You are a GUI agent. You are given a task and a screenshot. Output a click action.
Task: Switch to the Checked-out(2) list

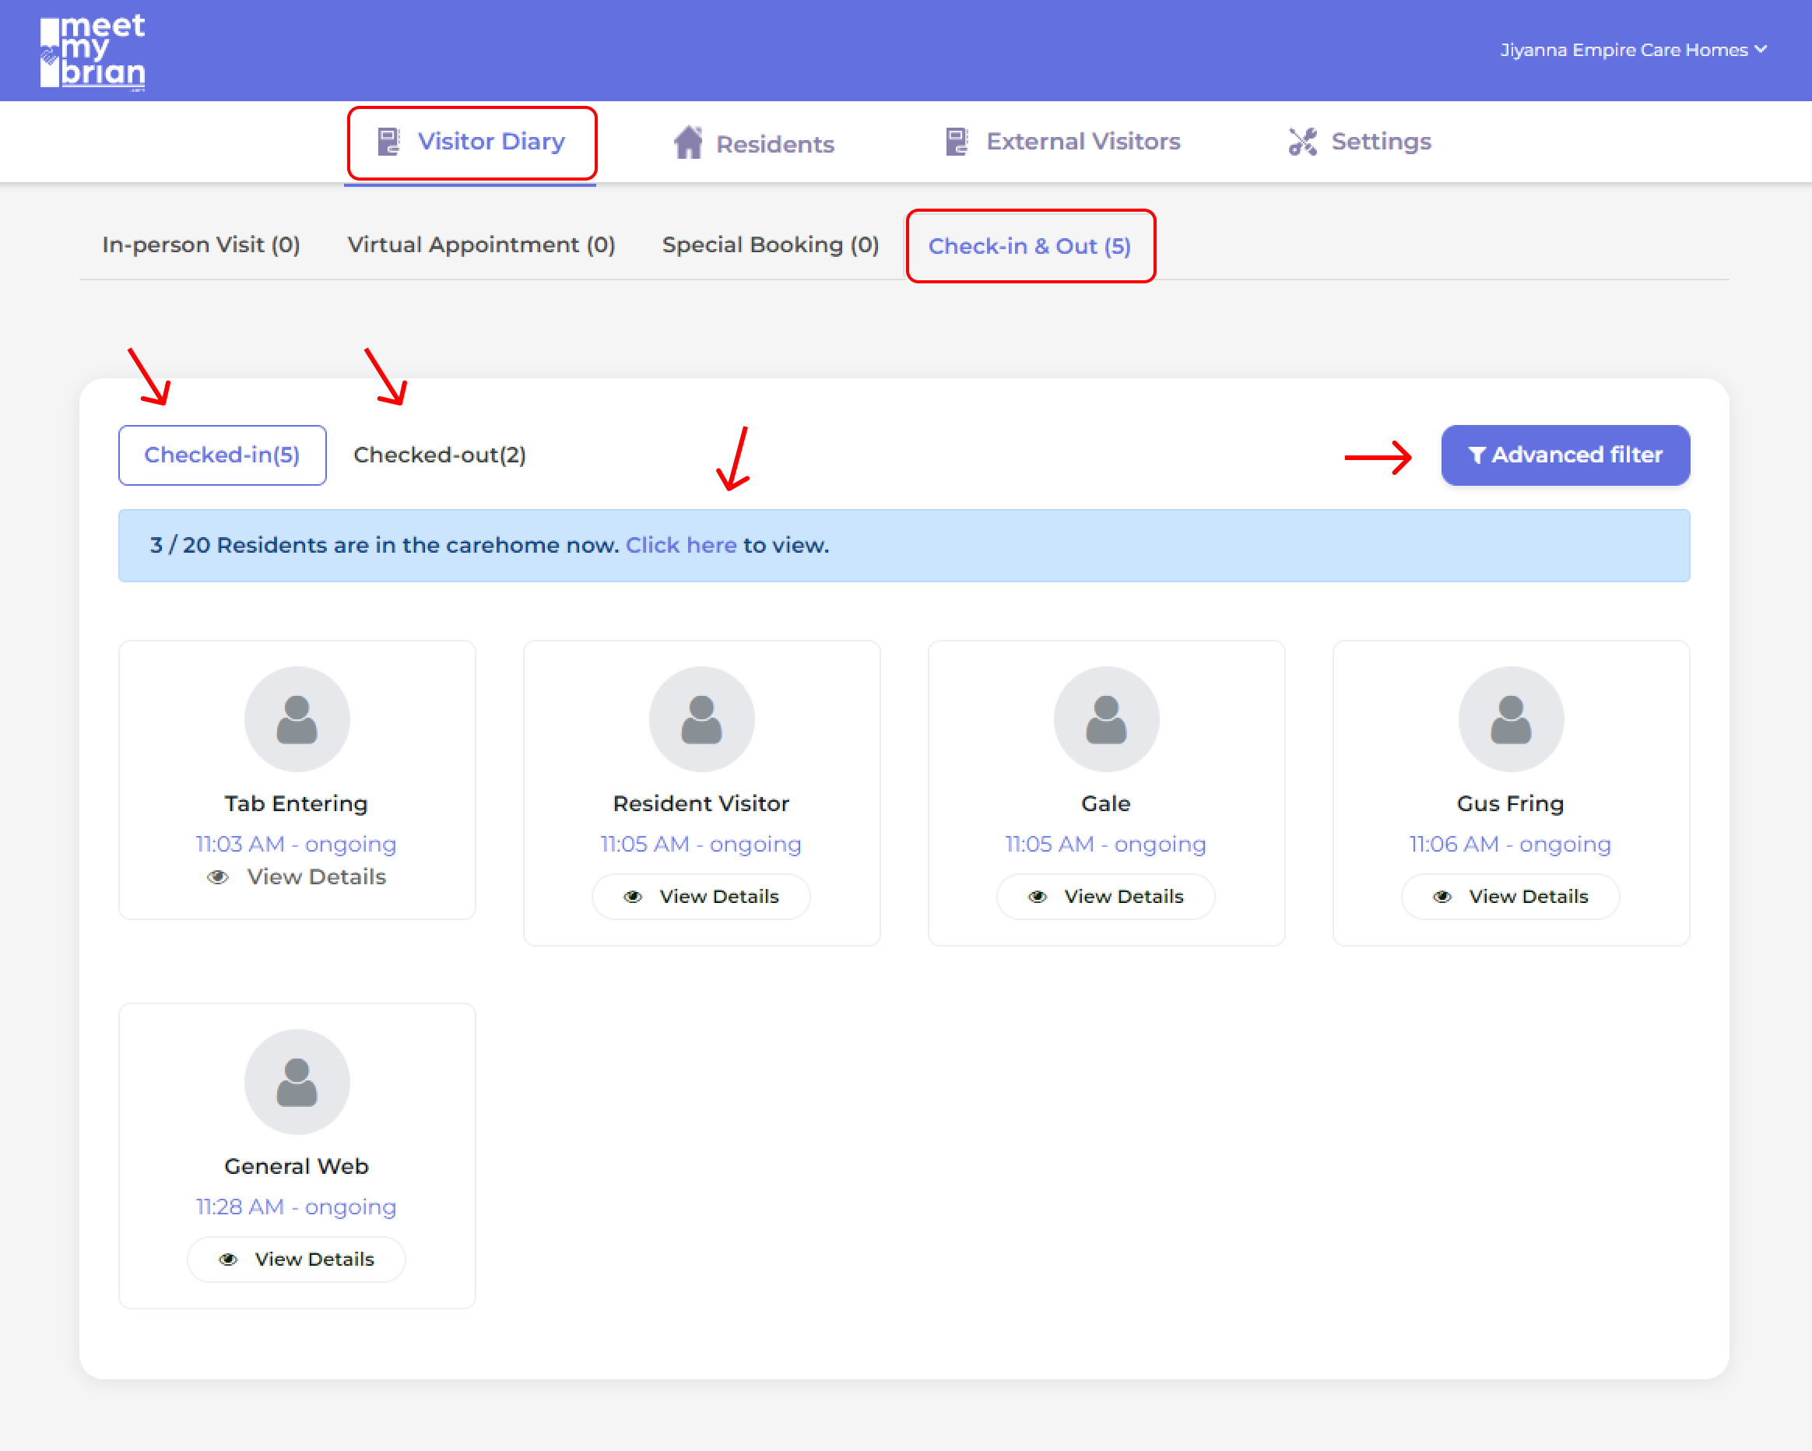click(440, 455)
